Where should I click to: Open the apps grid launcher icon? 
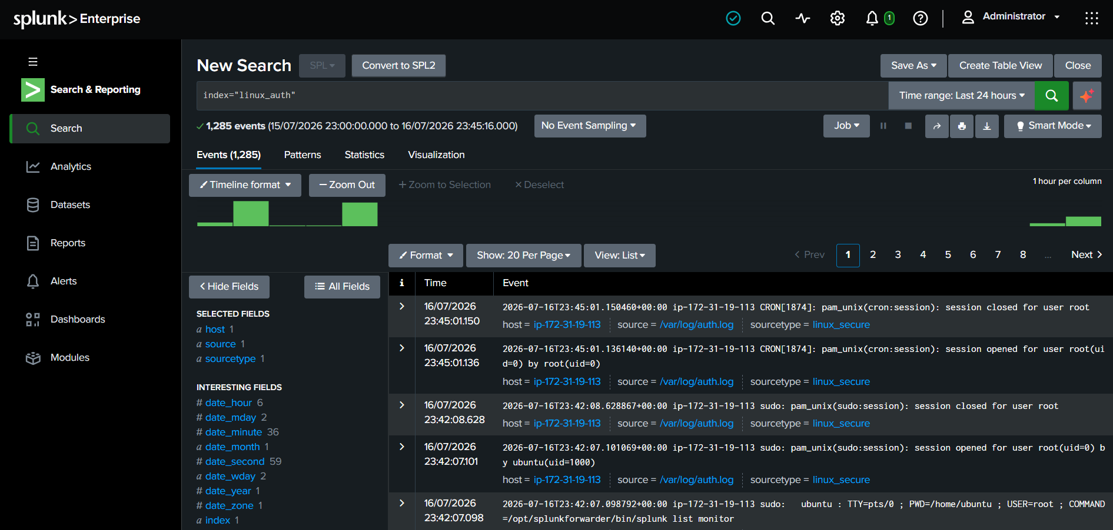[1092, 18]
